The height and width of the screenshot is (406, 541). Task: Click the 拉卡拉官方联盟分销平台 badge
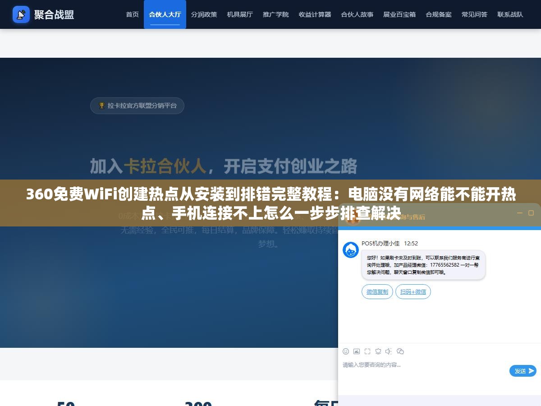pos(137,106)
